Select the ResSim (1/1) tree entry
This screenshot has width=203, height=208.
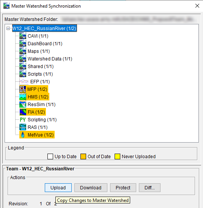(x=42, y=105)
